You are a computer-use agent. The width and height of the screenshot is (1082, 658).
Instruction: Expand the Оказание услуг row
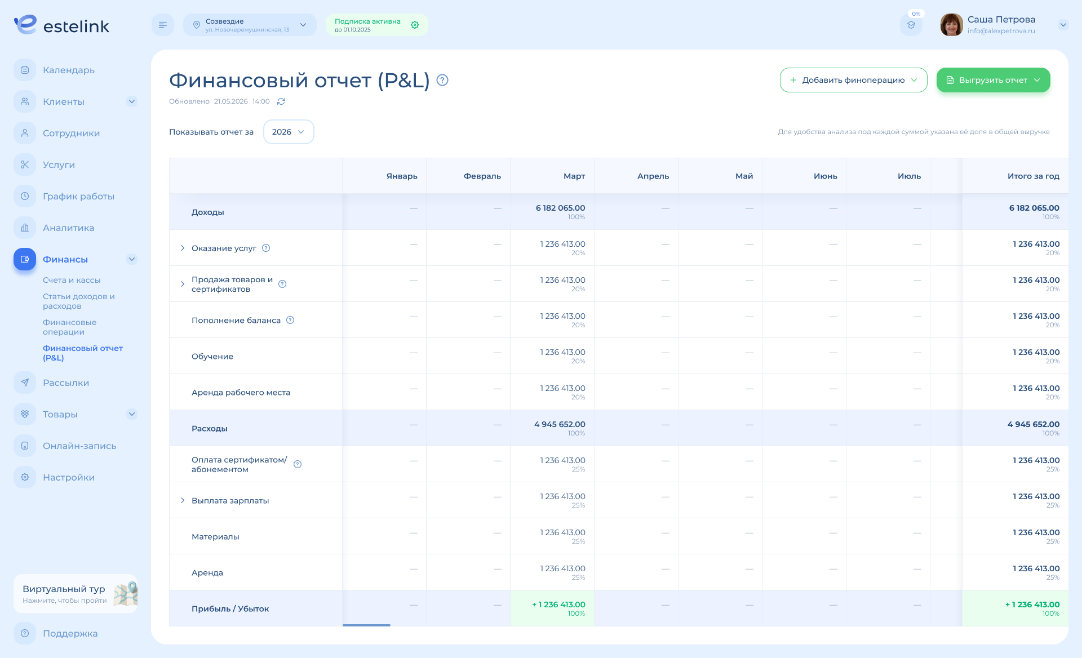182,248
